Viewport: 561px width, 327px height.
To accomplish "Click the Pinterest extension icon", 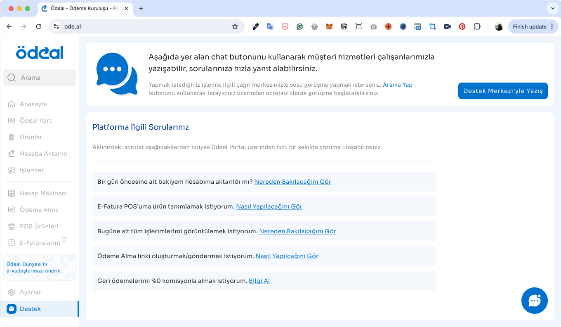I will pyautogui.click(x=462, y=26).
